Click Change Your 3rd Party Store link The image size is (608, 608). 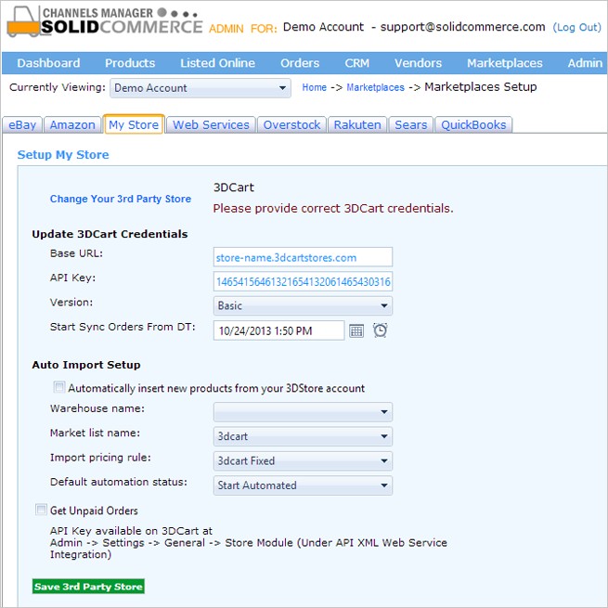(121, 199)
